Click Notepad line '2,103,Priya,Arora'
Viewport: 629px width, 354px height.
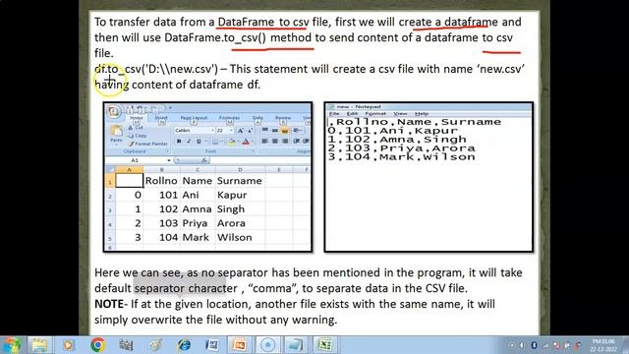[x=401, y=148]
